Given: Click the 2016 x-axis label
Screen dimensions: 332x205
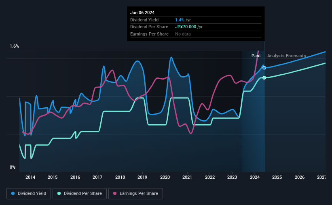Looking at the screenshot, I should 75,177.
